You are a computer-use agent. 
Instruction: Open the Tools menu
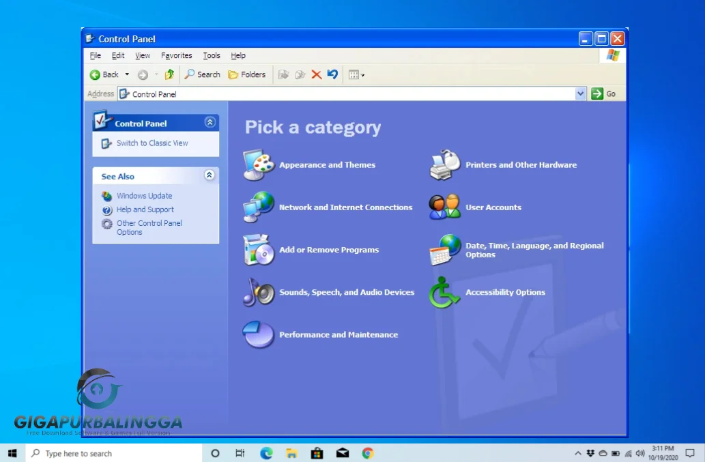pyautogui.click(x=212, y=55)
